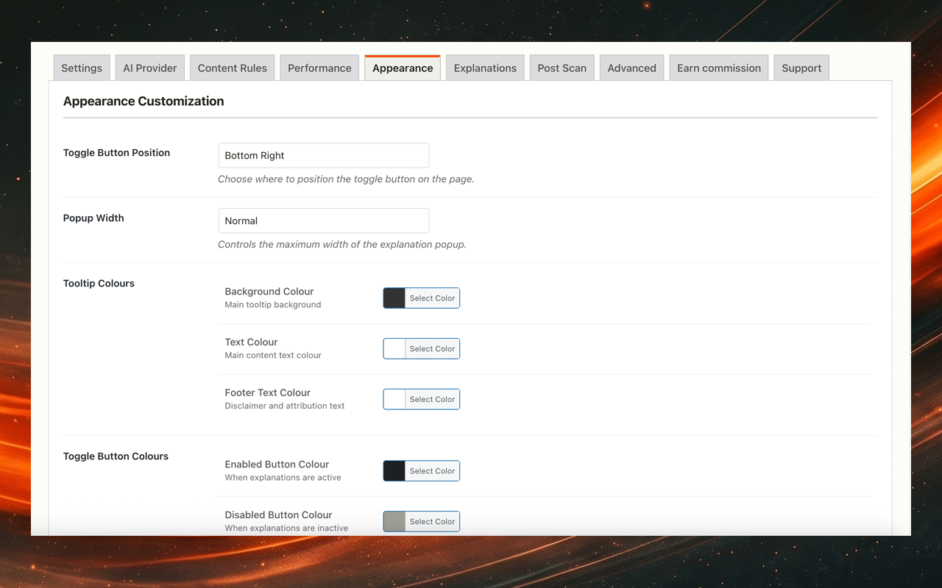Go to the Earn commission tab
The width and height of the screenshot is (942, 588).
click(x=719, y=68)
